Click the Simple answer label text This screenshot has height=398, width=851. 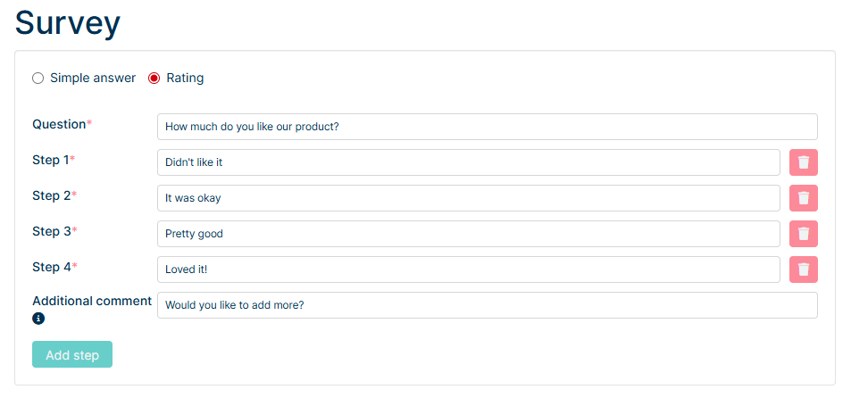click(93, 79)
